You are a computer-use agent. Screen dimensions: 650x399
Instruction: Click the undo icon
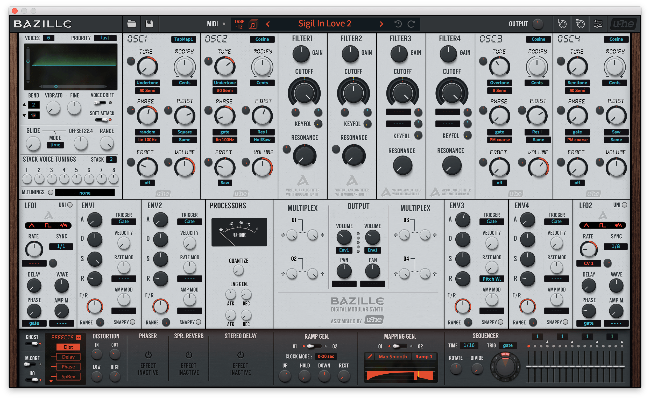pos(398,24)
